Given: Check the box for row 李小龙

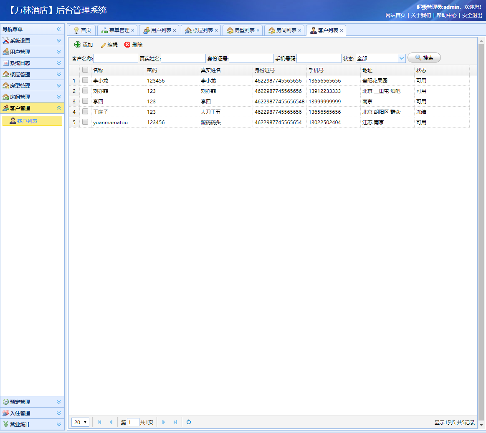Looking at the screenshot, I should [85, 80].
